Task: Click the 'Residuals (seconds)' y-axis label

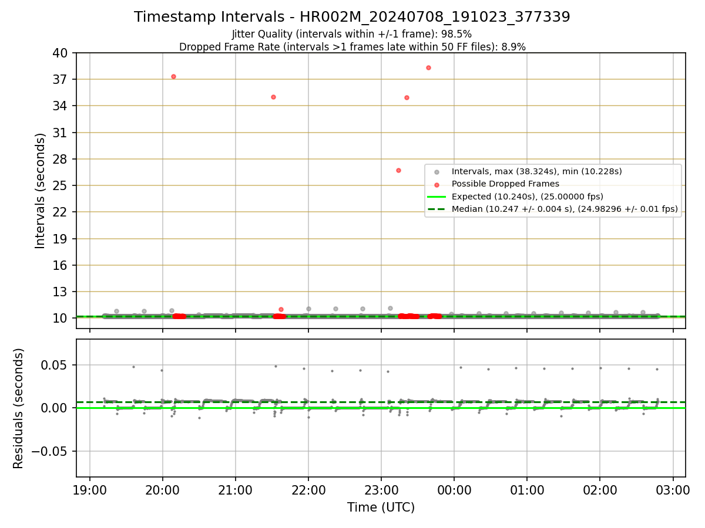Action: click(x=19, y=408)
